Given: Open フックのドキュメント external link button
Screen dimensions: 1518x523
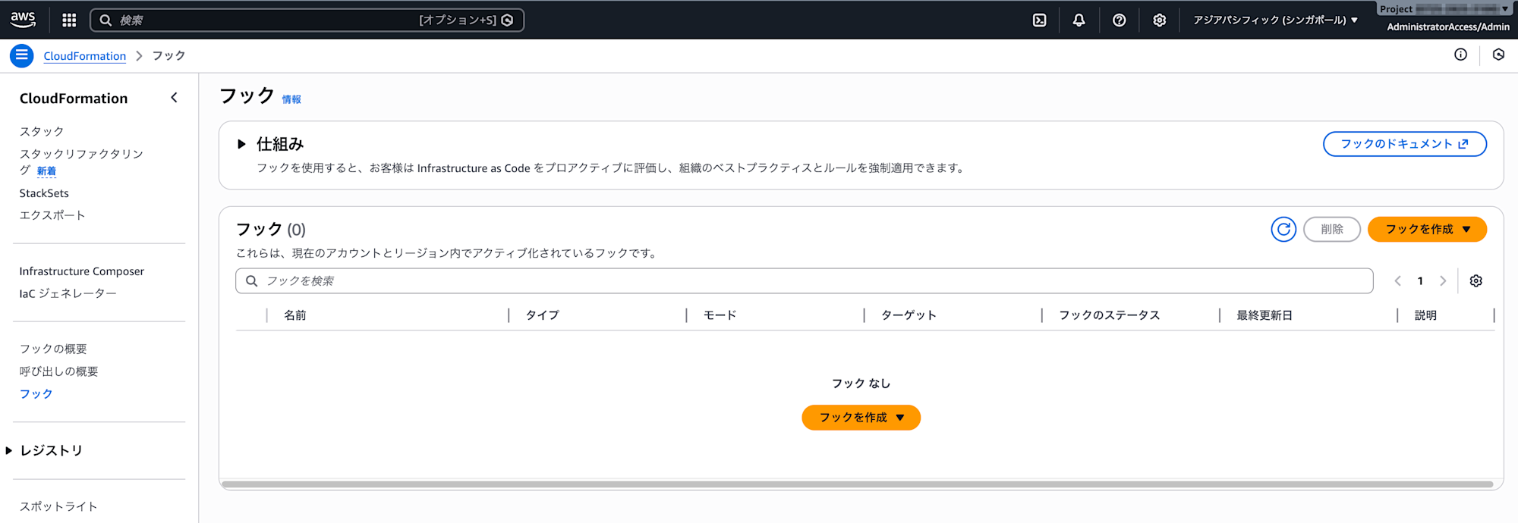Looking at the screenshot, I should 1404,144.
